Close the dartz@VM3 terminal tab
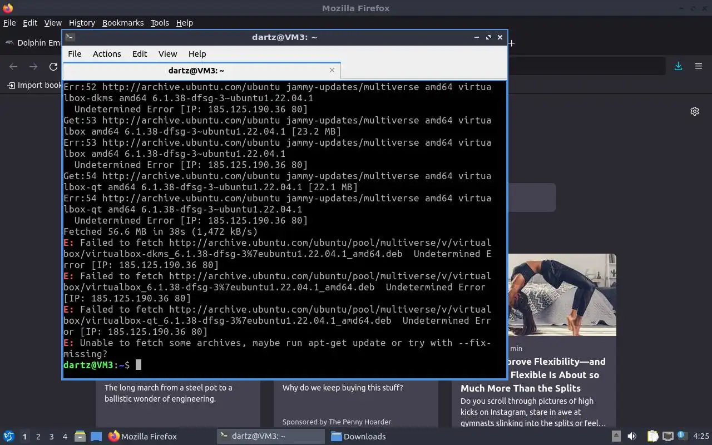Screen dimensions: 712x445 coord(332,70)
